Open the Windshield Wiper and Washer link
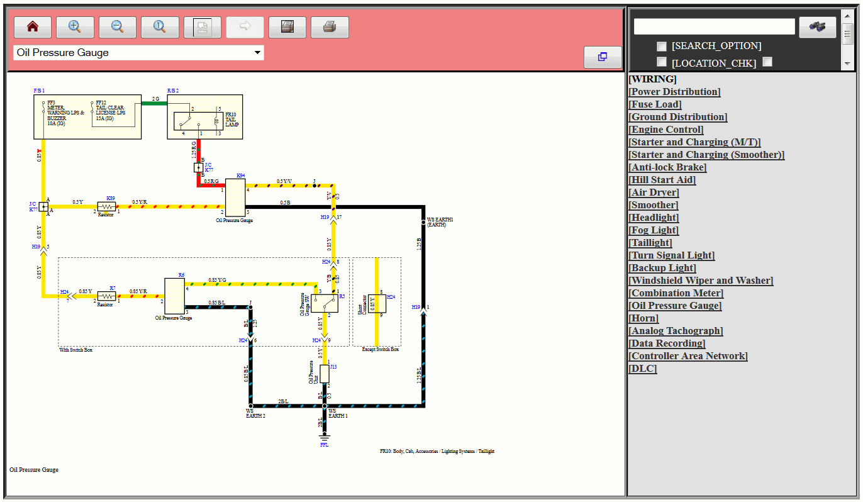The image size is (863, 502). [x=701, y=281]
